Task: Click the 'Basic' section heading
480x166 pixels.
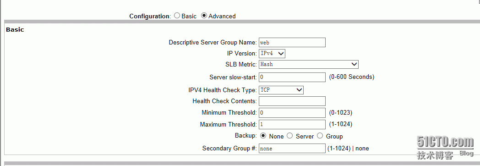Action: click(x=15, y=30)
